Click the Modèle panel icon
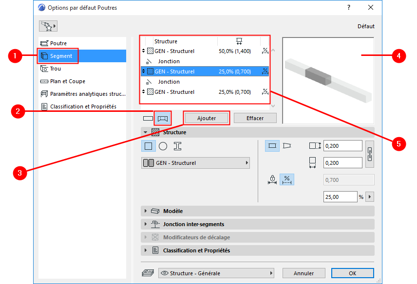The image size is (417, 284). (x=155, y=211)
